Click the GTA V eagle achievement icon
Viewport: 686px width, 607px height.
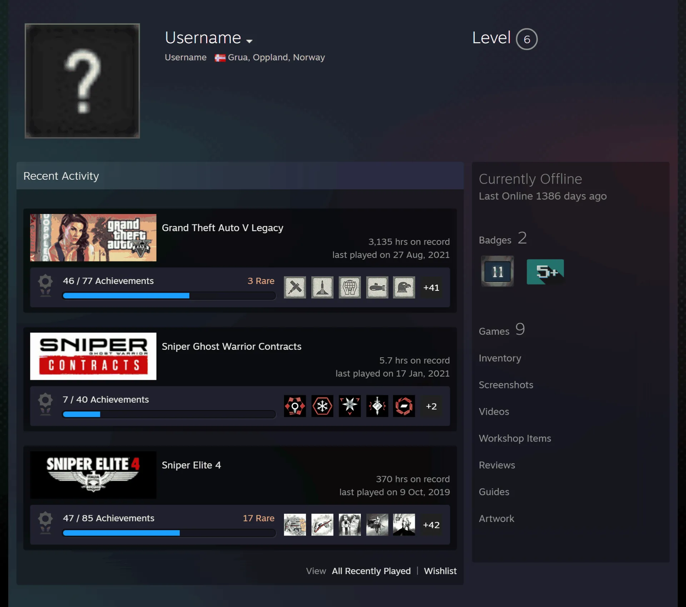click(x=404, y=287)
